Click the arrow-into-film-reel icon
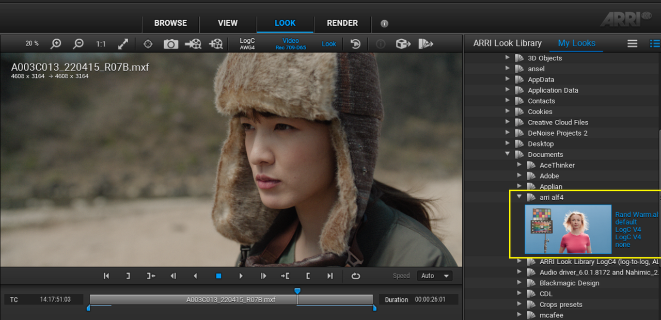The height and width of the screenshot is (320, 661). [193, 44]
